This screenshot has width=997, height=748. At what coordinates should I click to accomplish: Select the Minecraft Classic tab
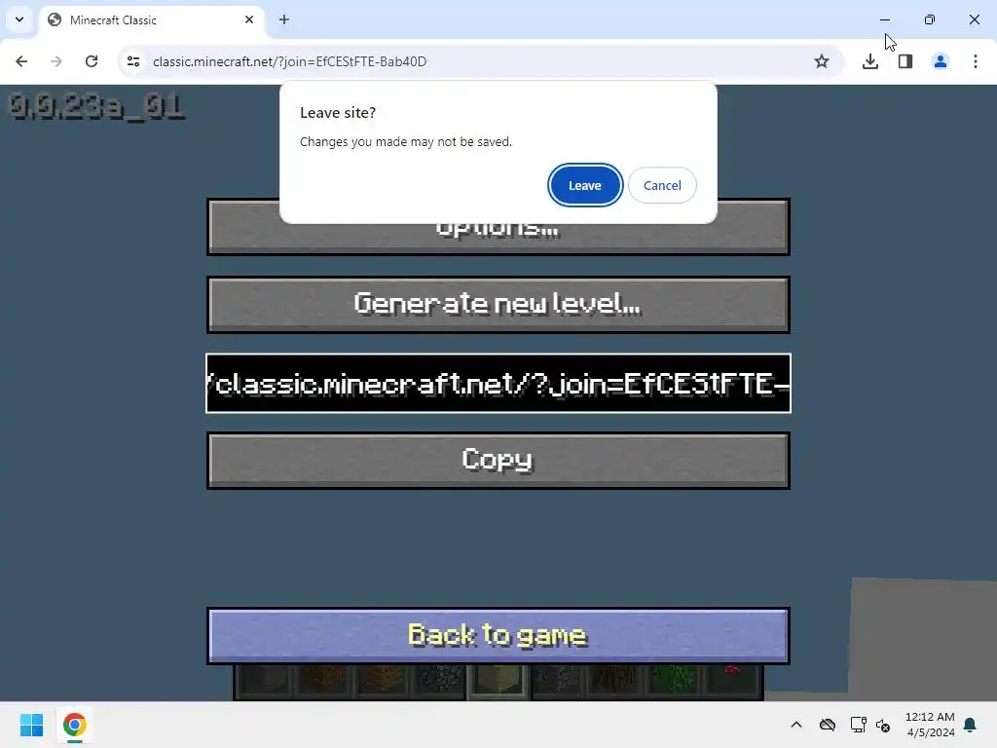[152, 20]
